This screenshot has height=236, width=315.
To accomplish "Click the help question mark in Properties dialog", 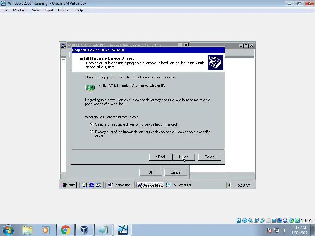I will 181,45.
